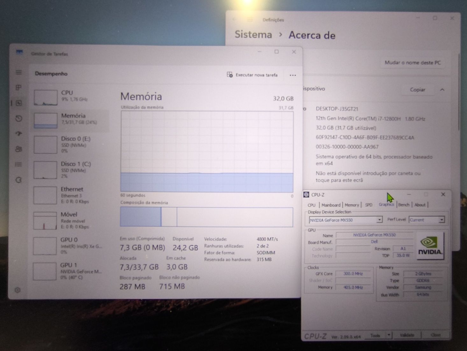Viewport: 467px width, 351px height.
Task: Switch to the Mainboard tab in CPU-Z
Action: click(331, 205)
